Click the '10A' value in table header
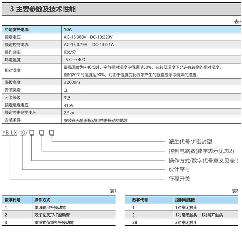The width and height of the screenshot is (242, 234). [x=68, y=30]
